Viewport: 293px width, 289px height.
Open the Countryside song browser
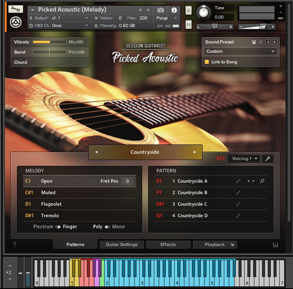pos(145,152)
